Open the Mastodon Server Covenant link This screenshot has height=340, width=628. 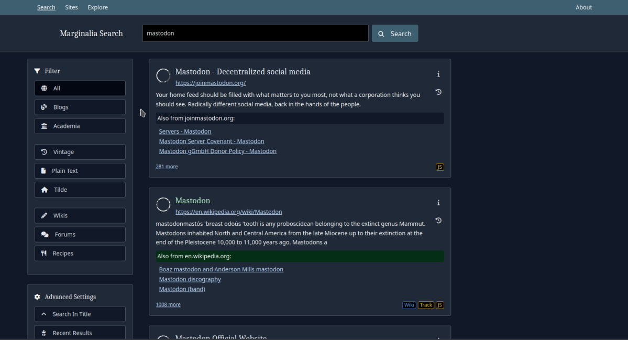tap(212, 141)
